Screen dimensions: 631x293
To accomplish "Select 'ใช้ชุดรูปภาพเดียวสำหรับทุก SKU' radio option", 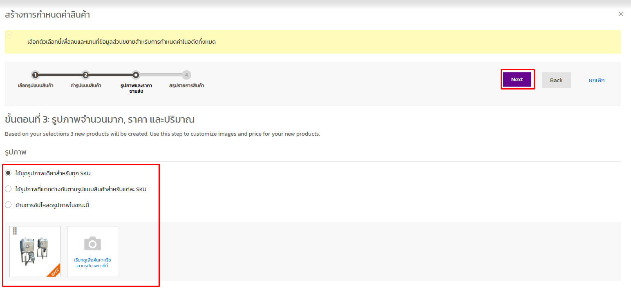I will 8,173.
